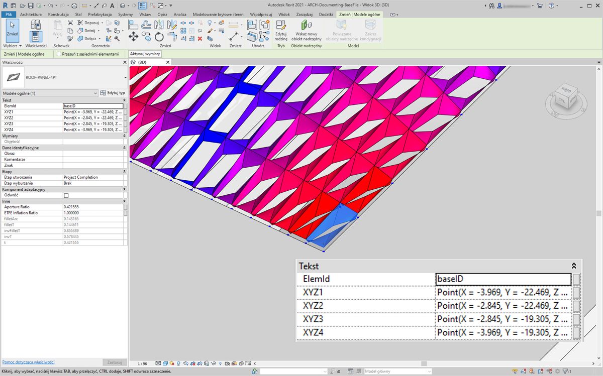This screenshot has height=376, width=603.
Task: Click the Mirror pick axis tool
Action: pos(159,24)
